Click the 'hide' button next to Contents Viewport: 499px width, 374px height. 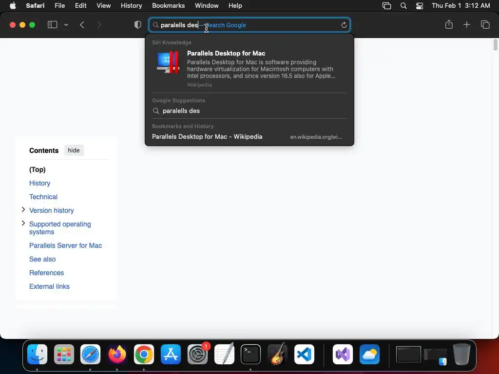[x=74, y=150]
